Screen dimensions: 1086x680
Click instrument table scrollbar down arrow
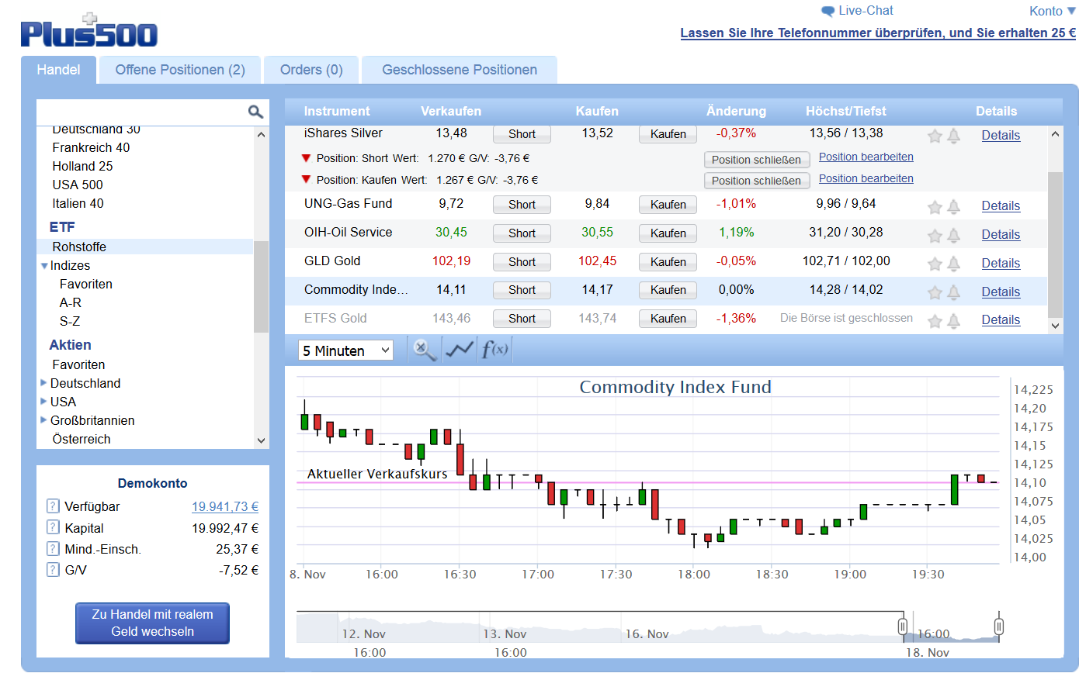[x=1055, y=326]
